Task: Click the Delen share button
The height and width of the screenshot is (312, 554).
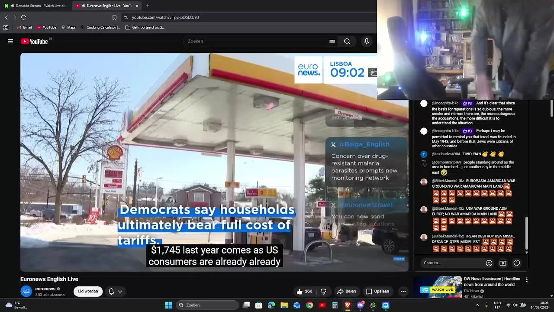Action: click(x=346, y=291)
